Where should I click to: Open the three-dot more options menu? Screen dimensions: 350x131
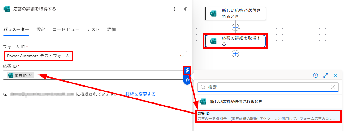174,9
